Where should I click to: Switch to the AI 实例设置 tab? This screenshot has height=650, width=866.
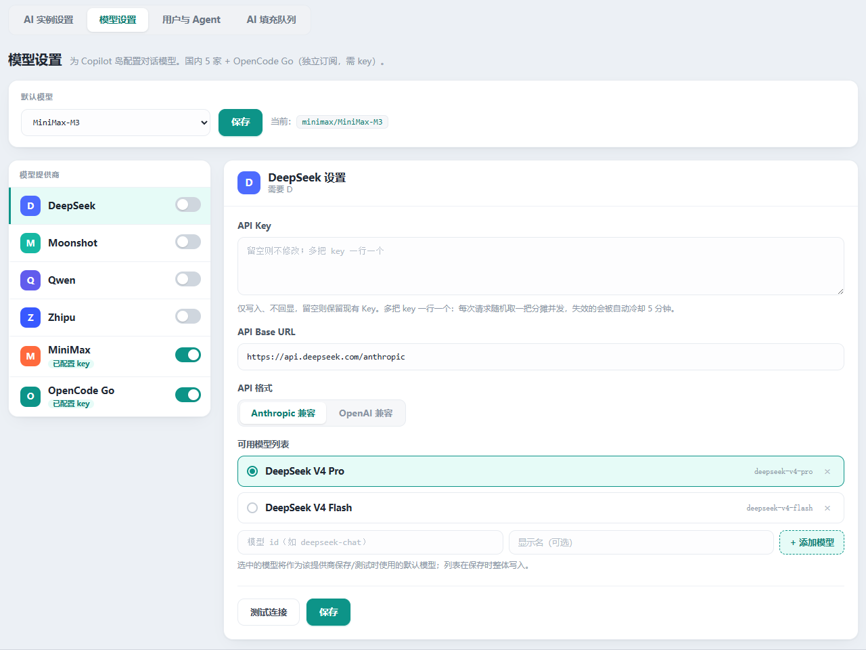(x=49, y=20)
